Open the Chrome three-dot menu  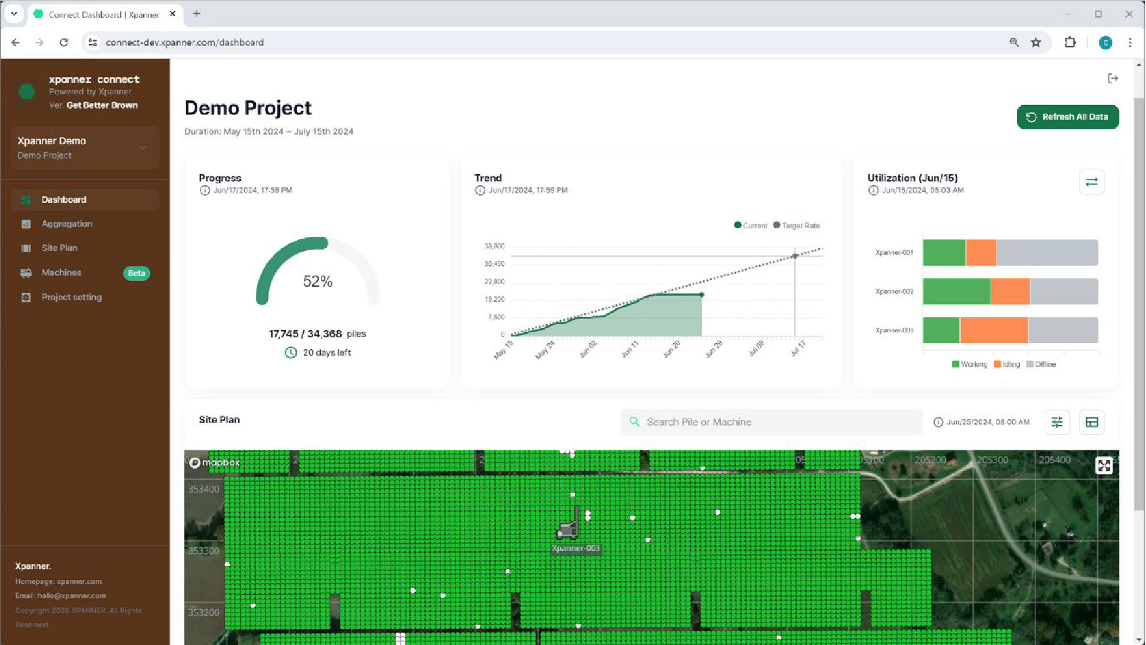coord(1129,43)
